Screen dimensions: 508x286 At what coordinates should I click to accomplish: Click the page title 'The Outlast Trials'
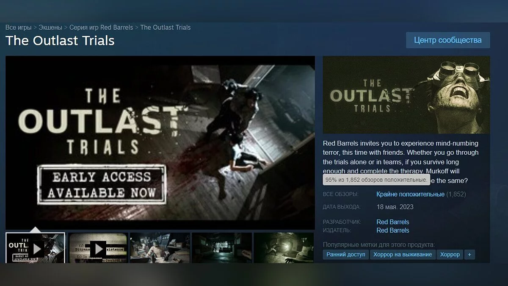pos(60,41)
